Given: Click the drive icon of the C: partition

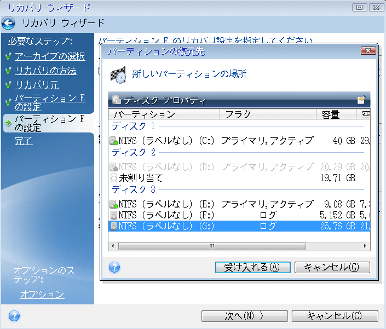Looking at the screenshot, I should pos(113,141).
